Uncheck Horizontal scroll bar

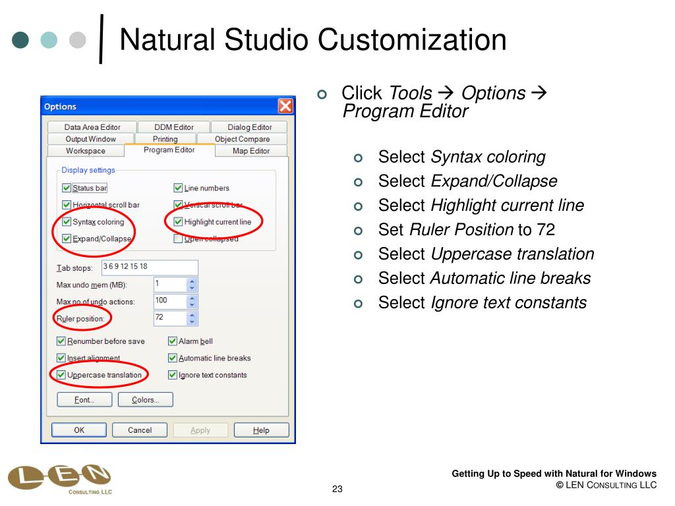pyautogui.click(x=67, y=205)
